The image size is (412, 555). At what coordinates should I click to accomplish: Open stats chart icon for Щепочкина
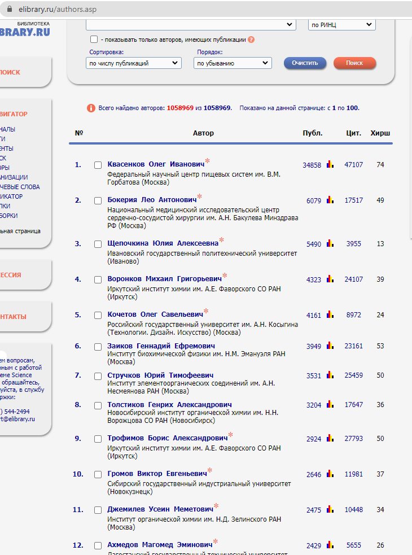pyautogui.click(x=330, y=243)
